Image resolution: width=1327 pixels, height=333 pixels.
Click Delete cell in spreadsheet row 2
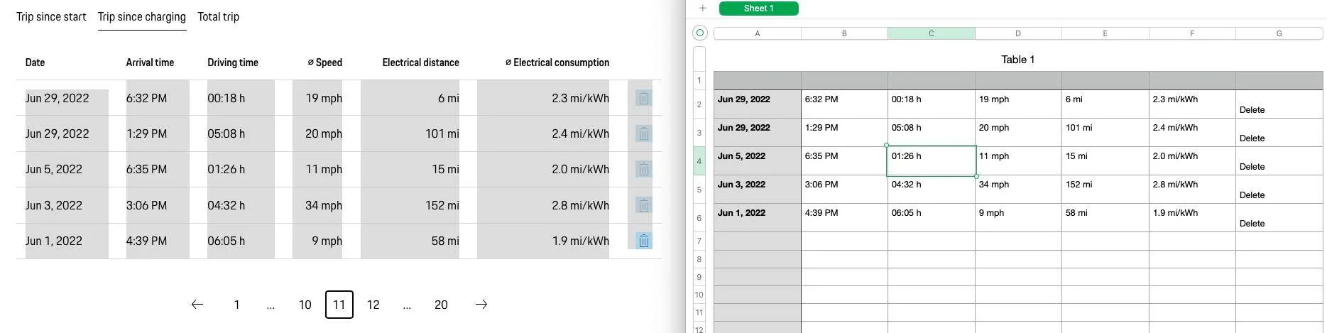tap(1279, 104)
